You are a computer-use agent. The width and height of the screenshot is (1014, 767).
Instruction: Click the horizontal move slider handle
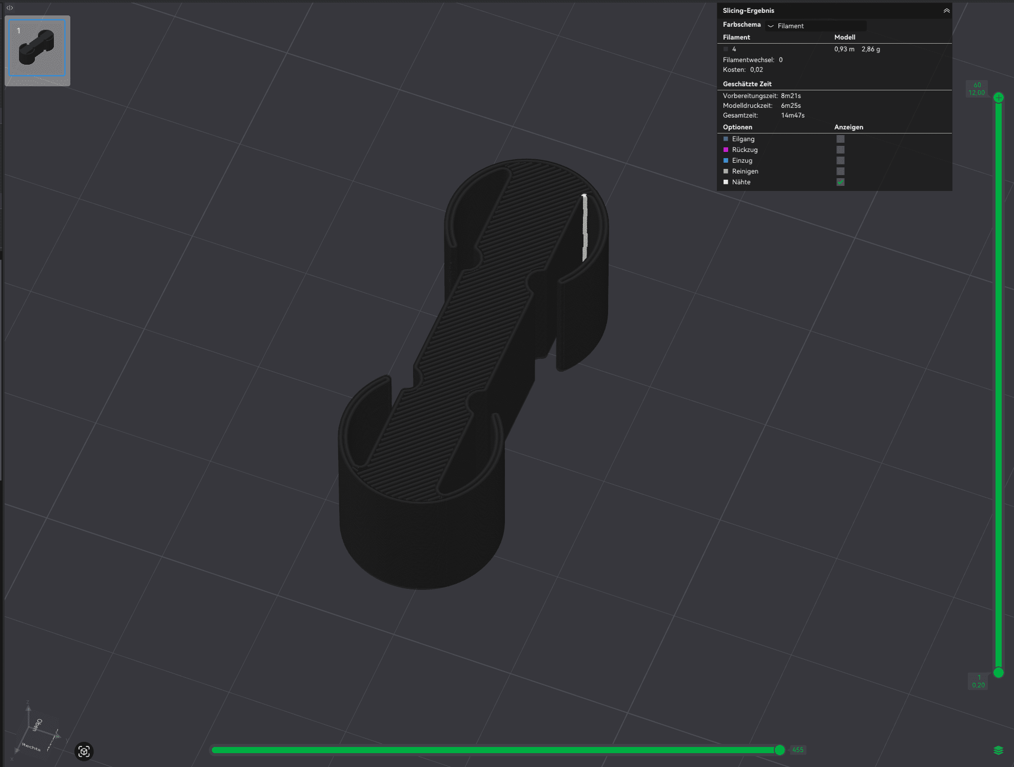click(779, 750)
